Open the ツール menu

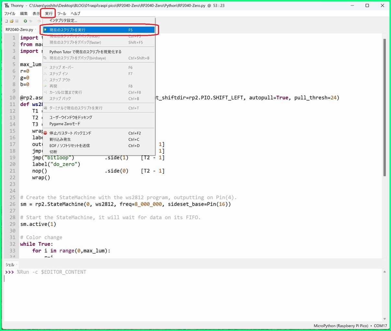(x=62, y=14)
